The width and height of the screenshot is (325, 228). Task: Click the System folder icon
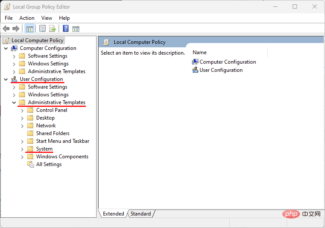point(30,148)
